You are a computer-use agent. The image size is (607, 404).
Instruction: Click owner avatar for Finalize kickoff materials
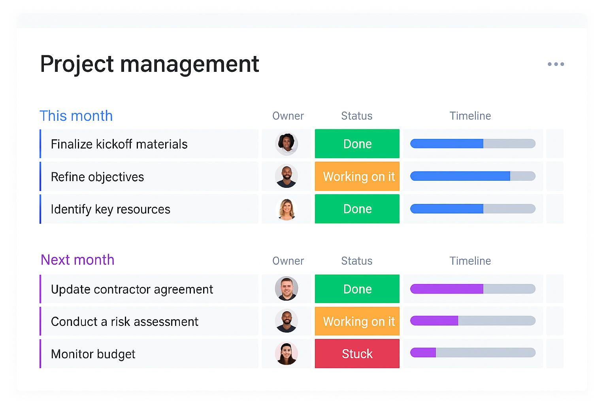287,144
